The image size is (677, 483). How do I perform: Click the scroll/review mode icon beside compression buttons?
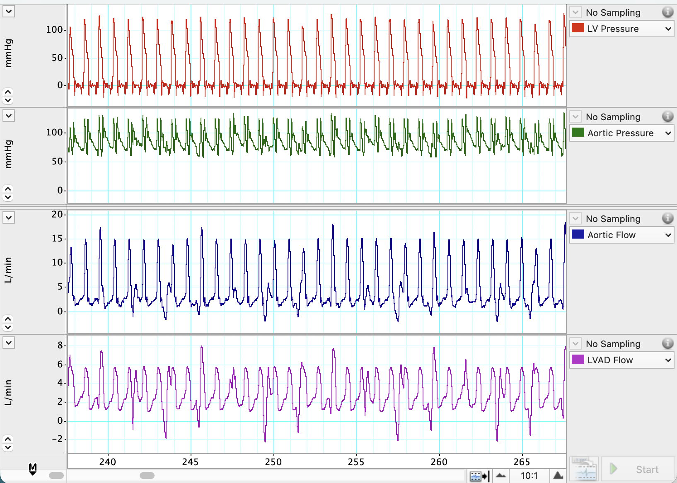(480, 476)
